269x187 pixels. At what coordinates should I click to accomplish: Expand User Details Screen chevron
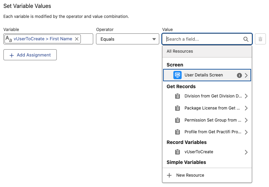point(246,75)
